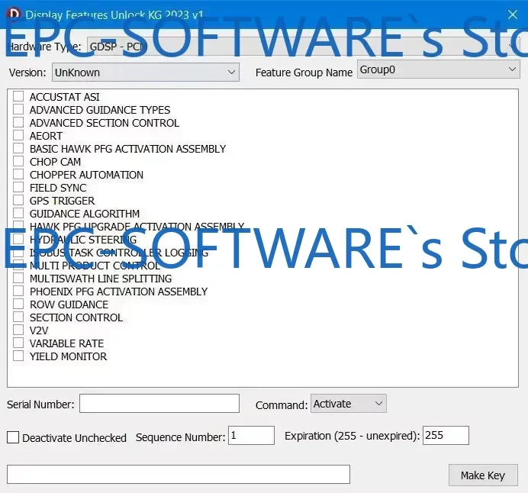Open the Version dropdown showing UnKnown
Viewport: 528px width, 493px height.
[146, 72]
